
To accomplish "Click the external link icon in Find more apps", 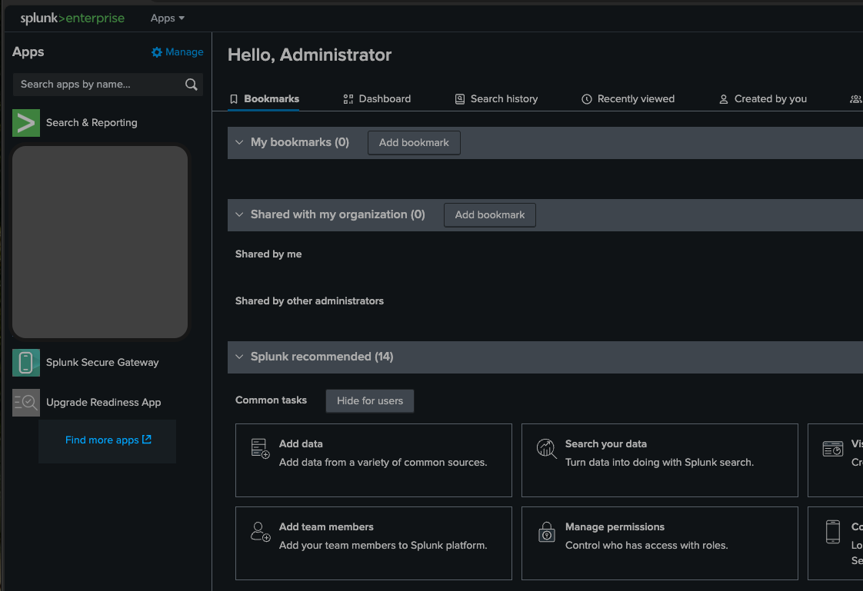I will point(146,440).
